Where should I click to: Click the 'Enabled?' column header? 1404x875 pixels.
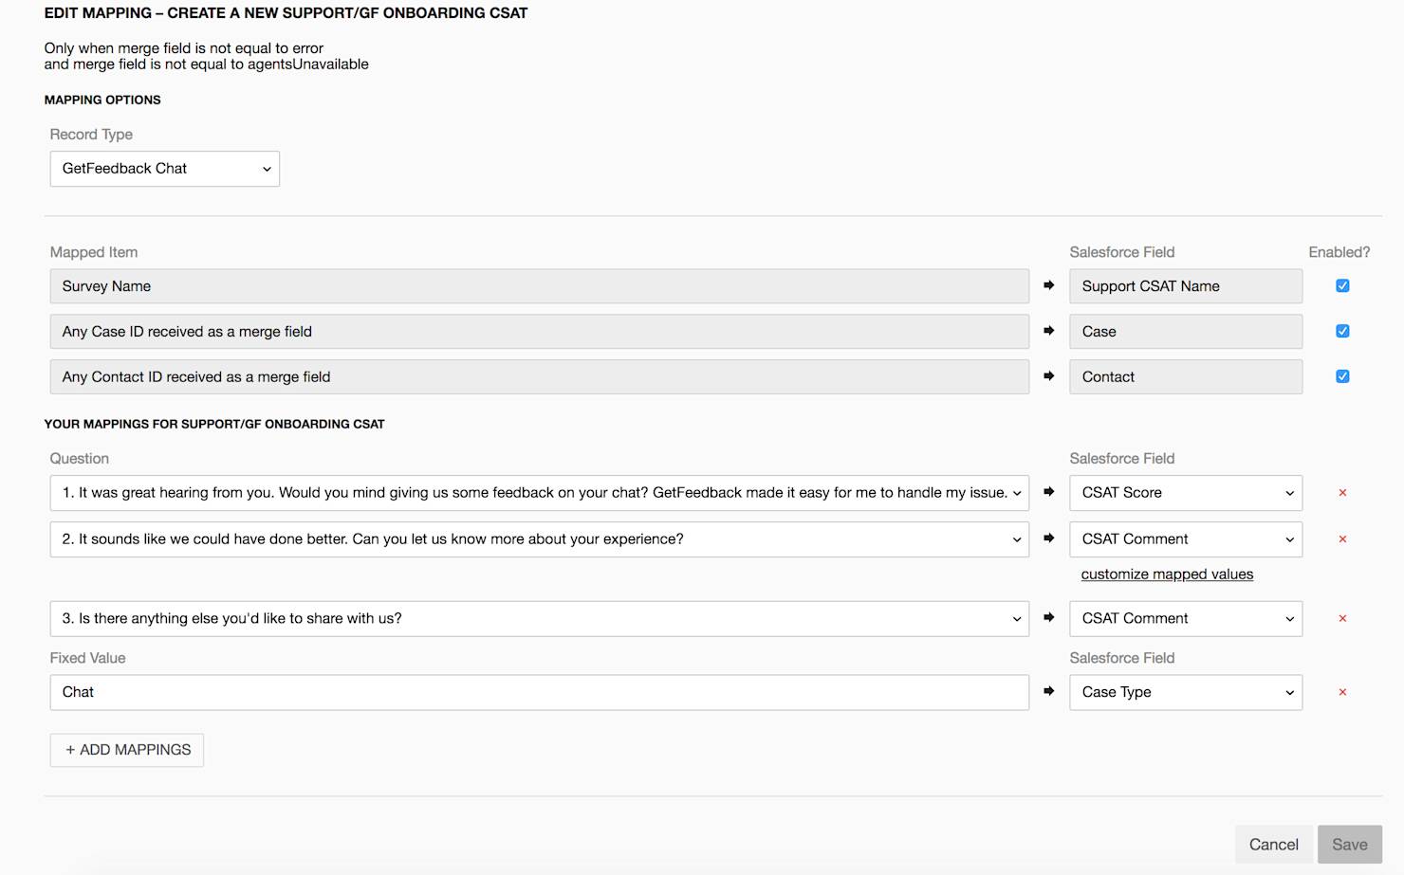pyautogui.click(x=1339, y=252)
